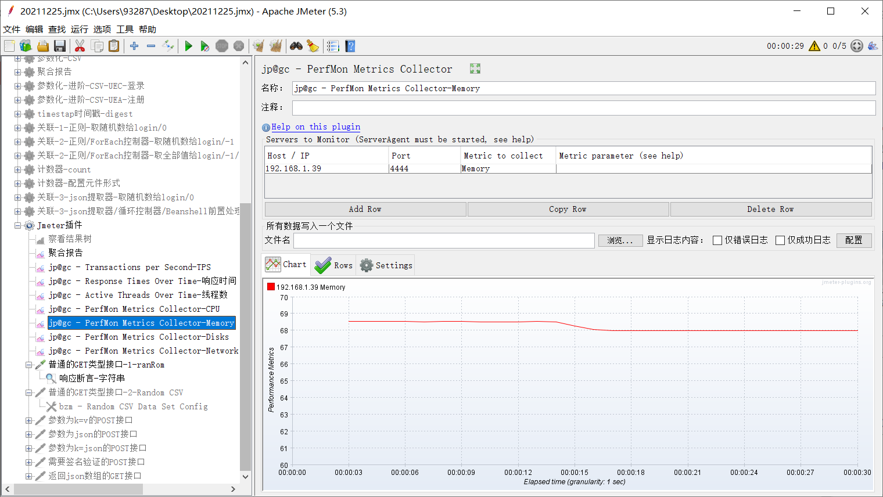Enable the 仅错误日志 checkbox
The image size is (883, 497).
[x=717, y=240]
